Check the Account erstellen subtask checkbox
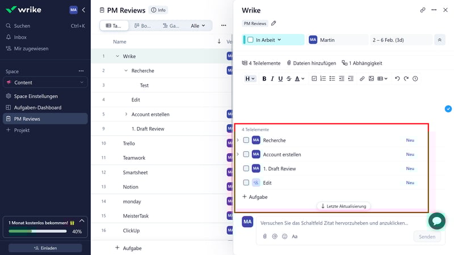Screen dimensions: 454x255 point(246,154)
